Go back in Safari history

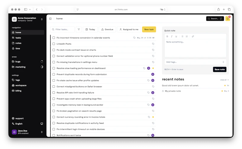[x=37, y=9]
